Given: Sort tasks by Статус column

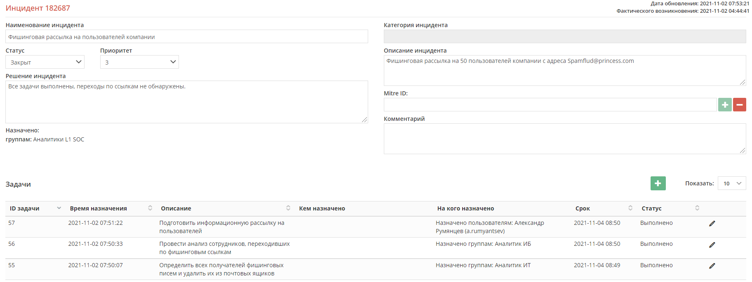Looking at the screenshot, I should click(x=697, y=208).
